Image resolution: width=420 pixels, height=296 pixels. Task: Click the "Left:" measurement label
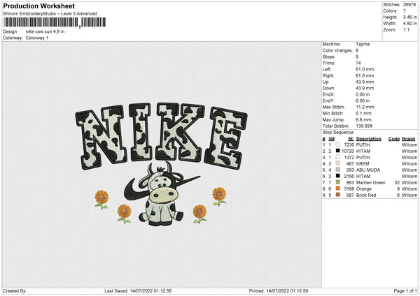327,69
